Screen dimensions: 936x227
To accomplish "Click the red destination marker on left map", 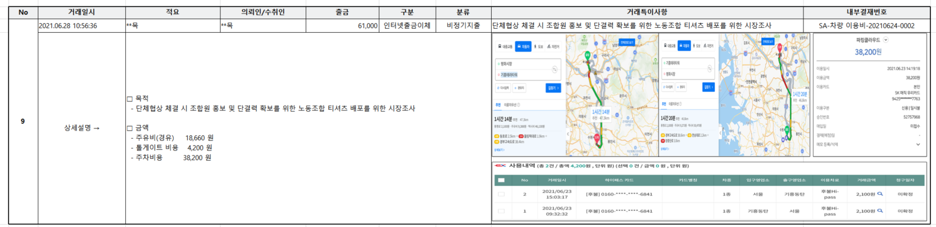I will click(597, 137).
